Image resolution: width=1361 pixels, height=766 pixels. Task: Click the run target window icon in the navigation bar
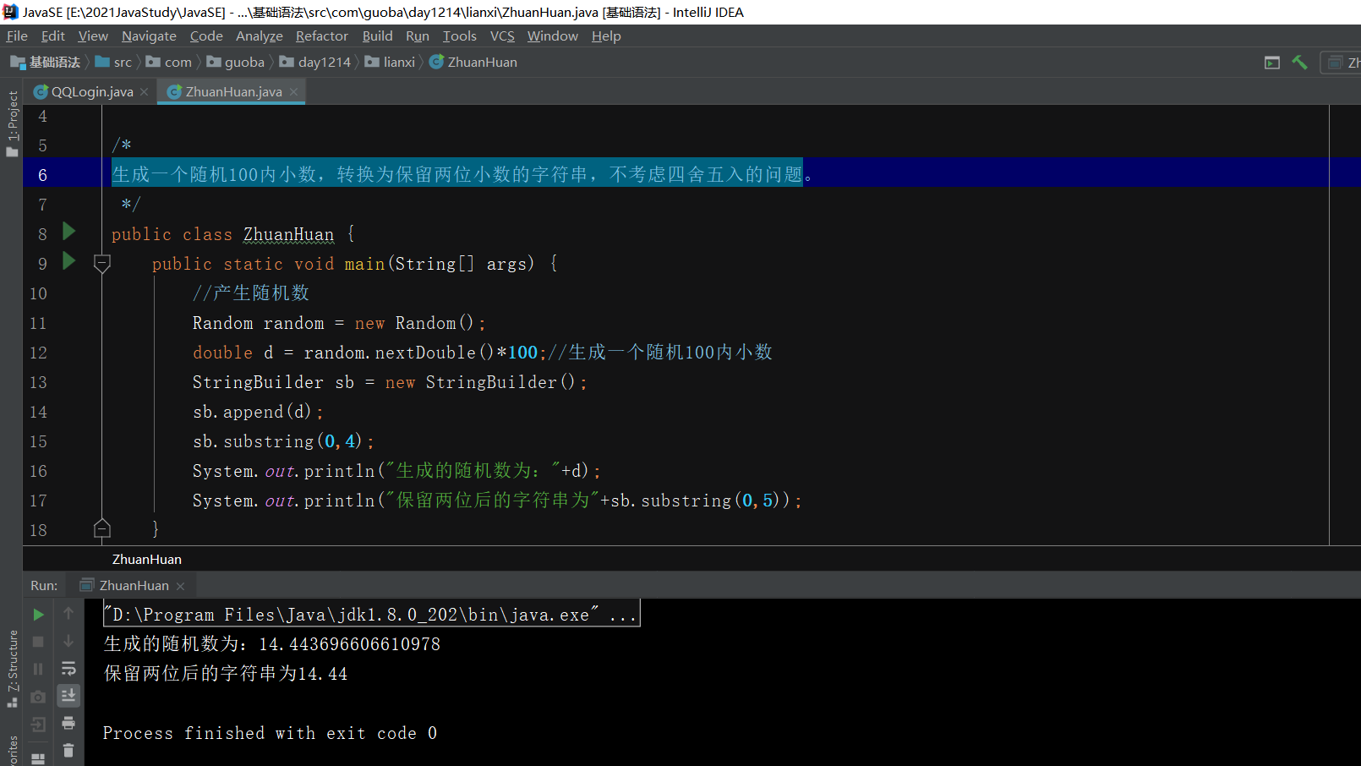(x=1272, y=63)
